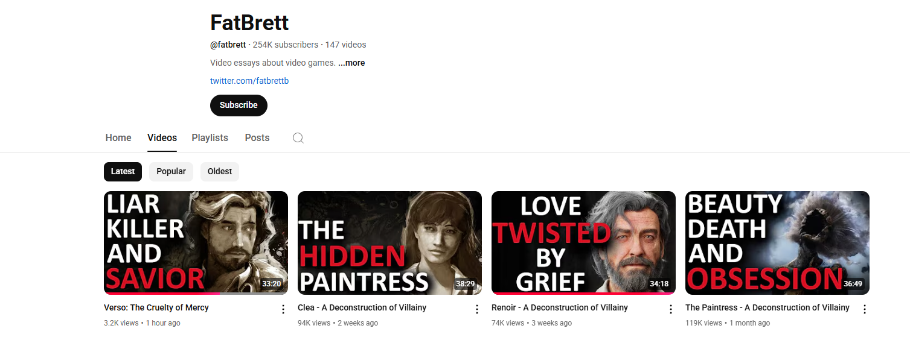Click the Subscribe button
This screenshot has width=910, height=340.
coord(239,105)
